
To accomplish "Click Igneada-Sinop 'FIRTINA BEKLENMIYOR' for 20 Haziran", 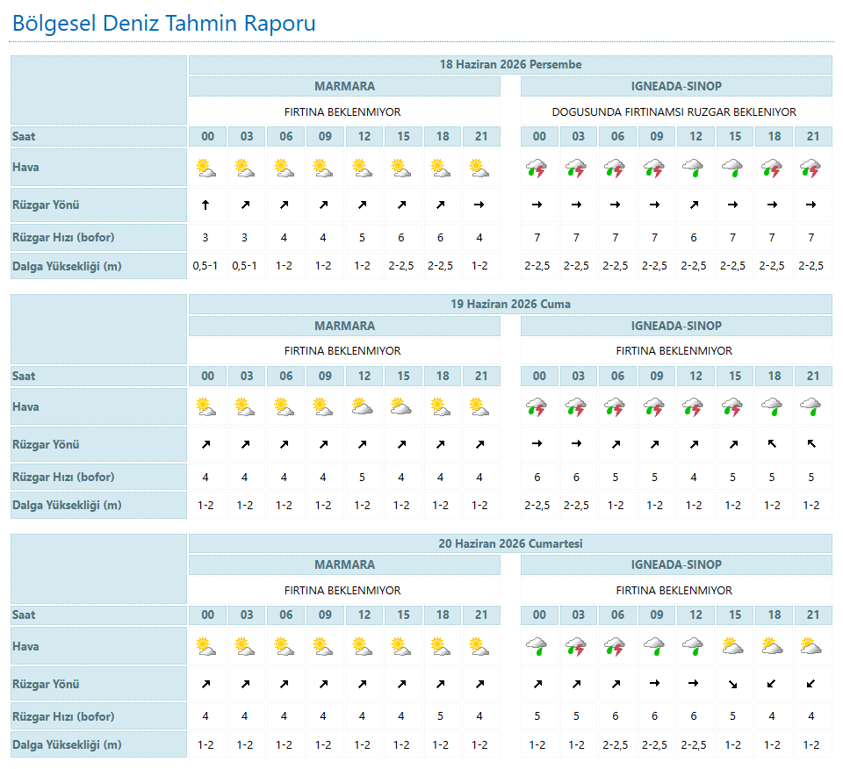I will pyautogui.click(x=674, y=590).
